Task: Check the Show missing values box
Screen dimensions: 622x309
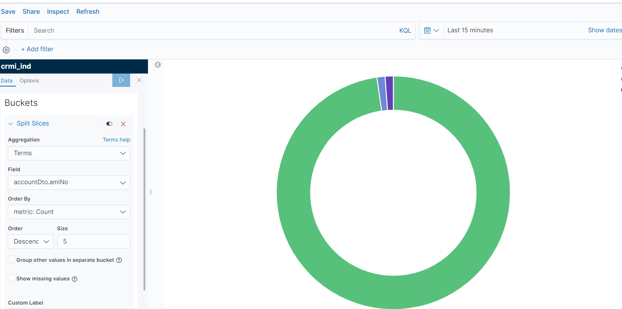Action: click(12, 278)
